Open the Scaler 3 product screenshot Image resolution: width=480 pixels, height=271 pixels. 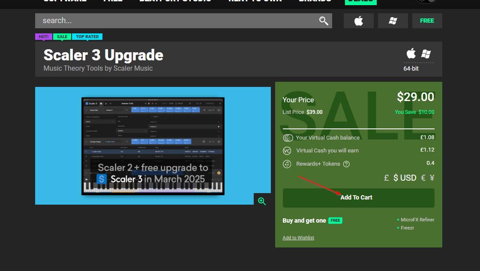(x=153, y=146)
